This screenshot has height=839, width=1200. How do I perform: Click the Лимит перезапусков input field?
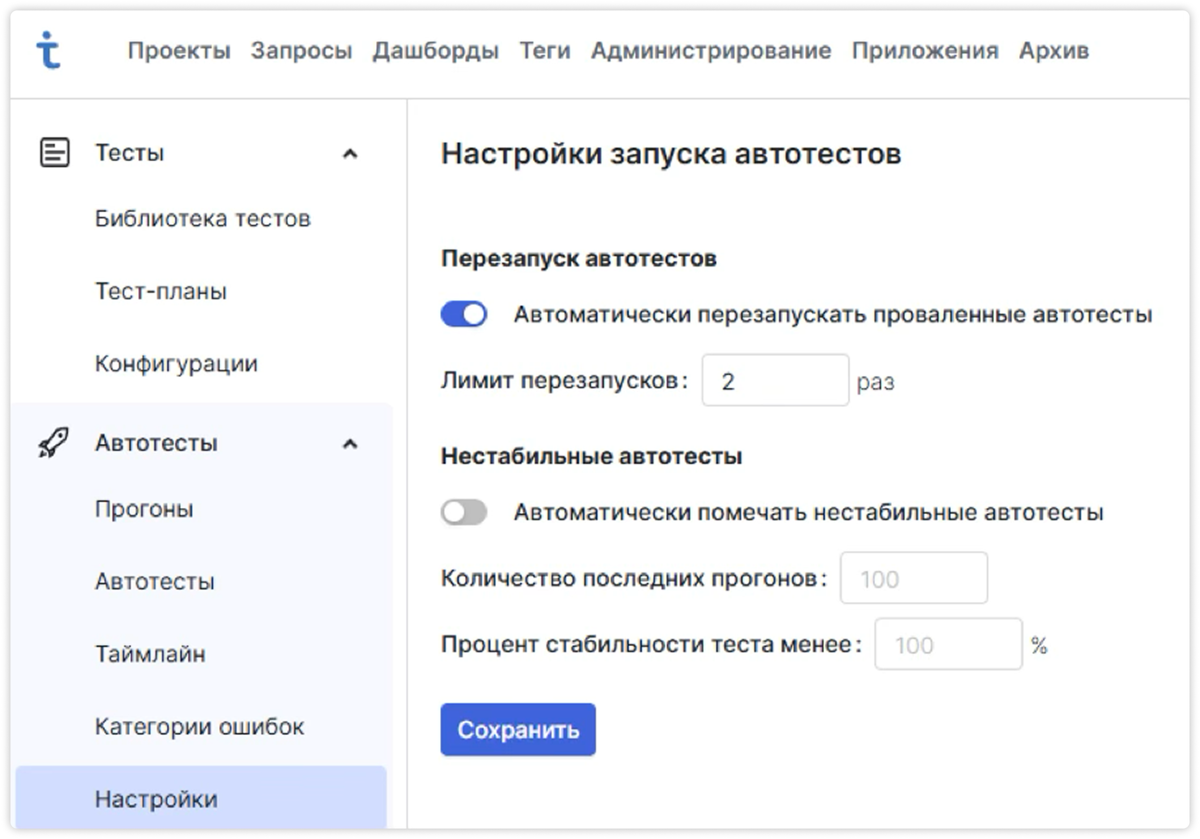click(x=775, y=380)
